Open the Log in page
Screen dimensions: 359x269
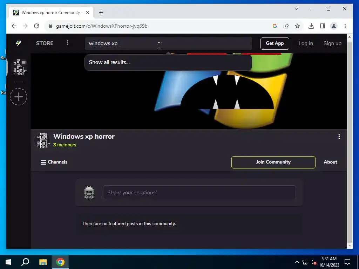(306, 43)
